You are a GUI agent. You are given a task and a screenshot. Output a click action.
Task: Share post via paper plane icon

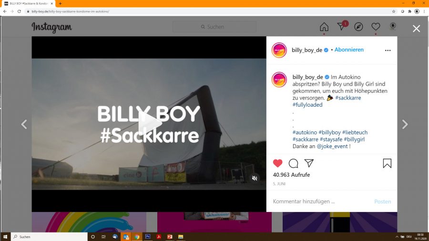pyautogui.click(x=309, y=163)
